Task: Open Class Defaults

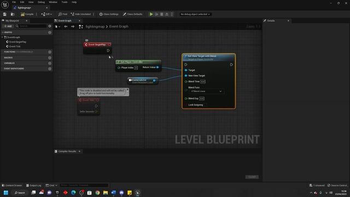Action: pos(132,14)
